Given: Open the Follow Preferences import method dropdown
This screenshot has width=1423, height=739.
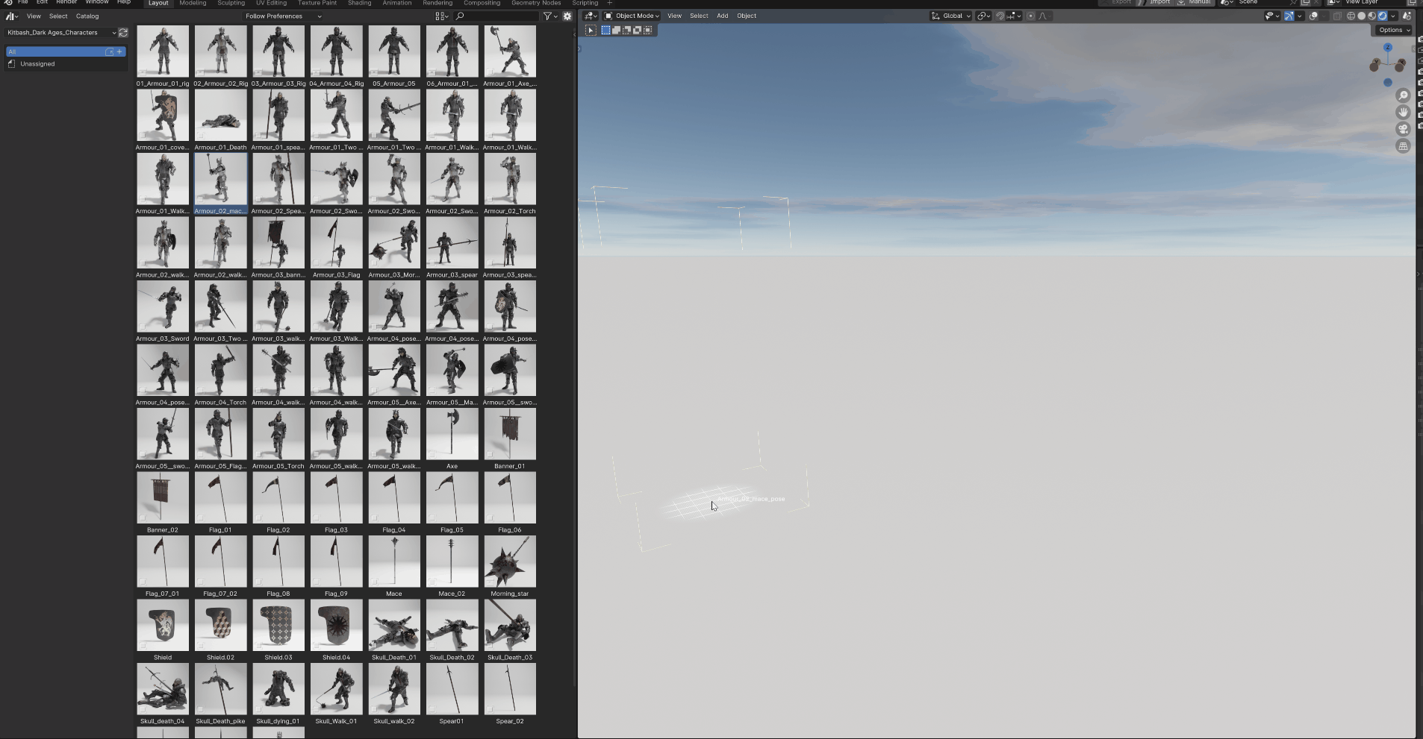Looking at the screenshot, I should click(x=284, y=16).
